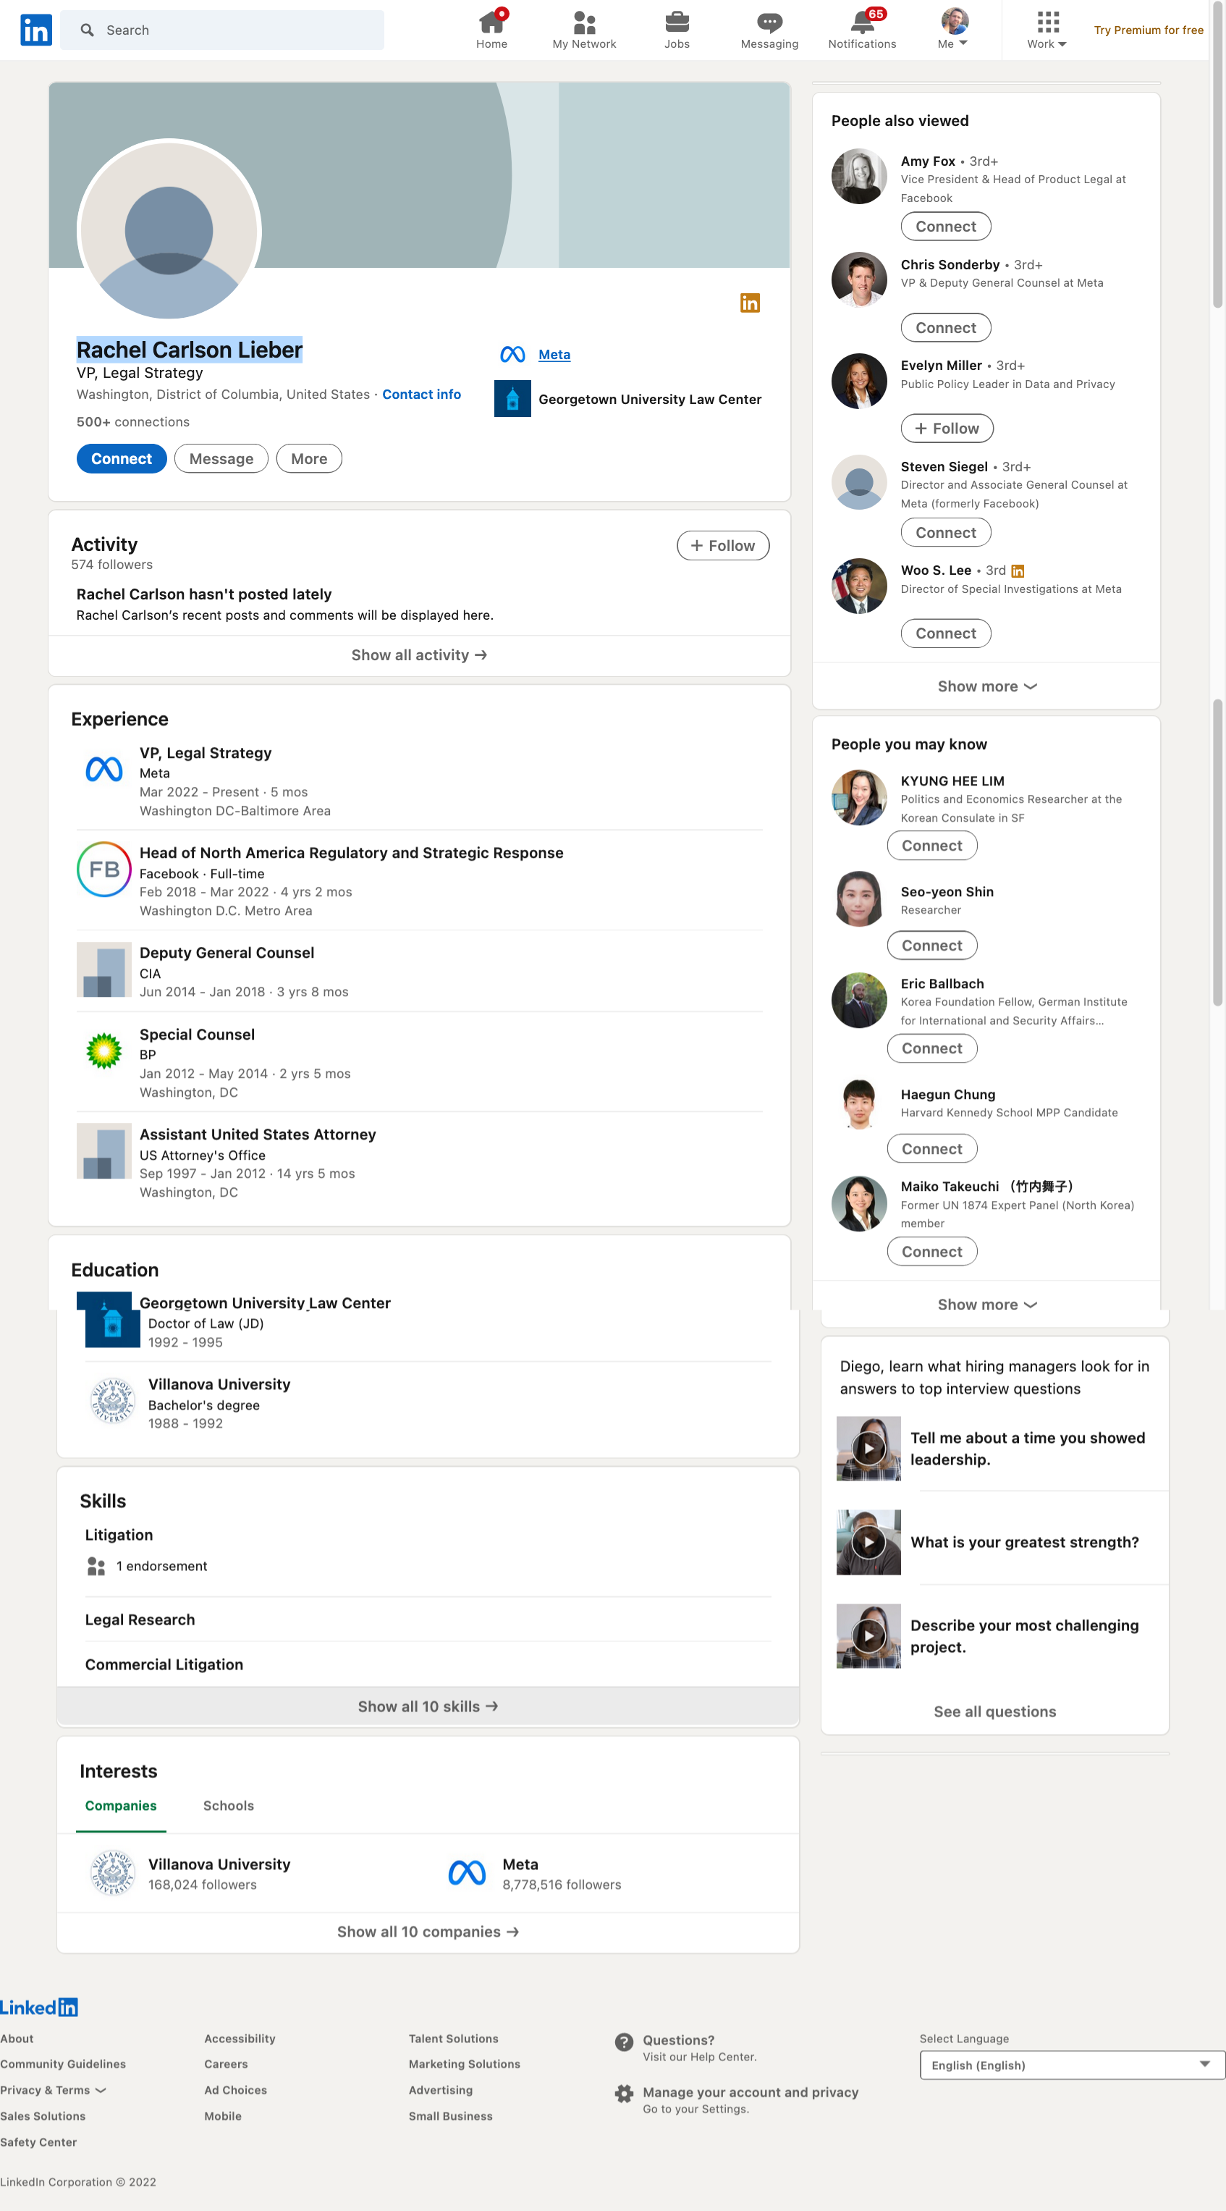The image size is (1226, 2211).
Task: Click the FB logo in Experience
Action: tap(103, 869)
